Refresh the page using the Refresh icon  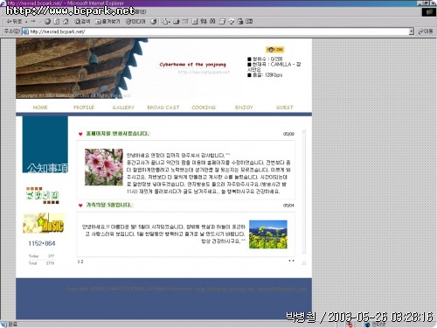point(57,22)
